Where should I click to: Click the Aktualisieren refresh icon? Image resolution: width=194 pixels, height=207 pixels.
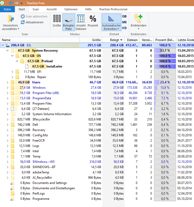pyautogui.click(x=23, y=22)
